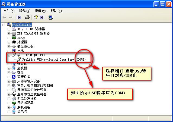
Task: Click the Back arrow toolbar icon
Action: (x=4, y=17)
